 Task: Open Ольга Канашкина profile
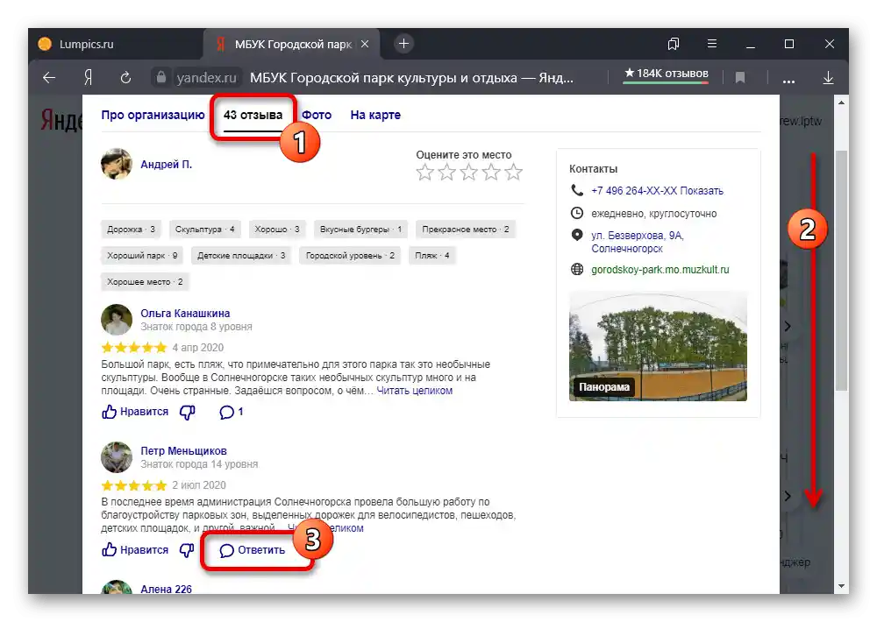[x=185, y=314]
